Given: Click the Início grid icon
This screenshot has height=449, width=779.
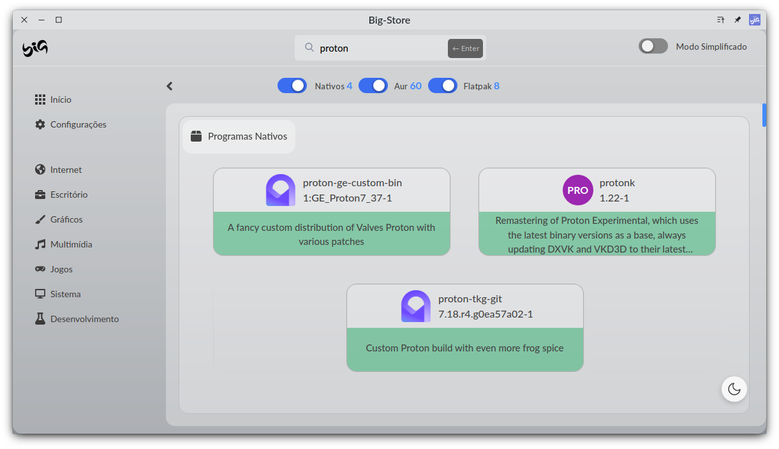Looking at the screenshot, I should [40, 99].
